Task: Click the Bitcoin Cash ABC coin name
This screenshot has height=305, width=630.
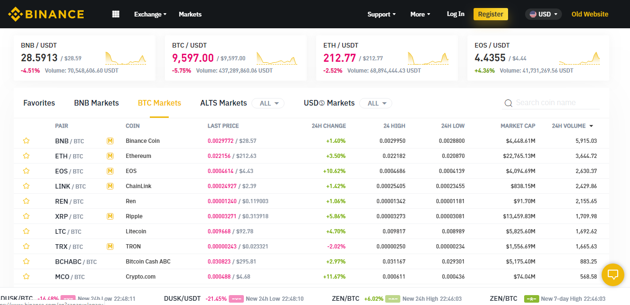Action: coord(148,262)
